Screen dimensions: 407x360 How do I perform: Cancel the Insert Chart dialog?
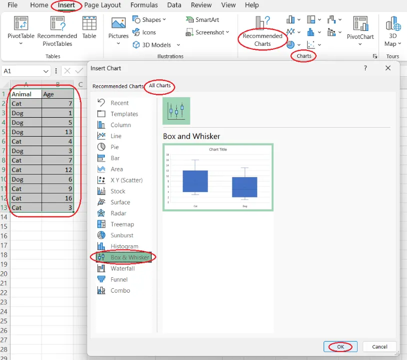coord(380,347)
